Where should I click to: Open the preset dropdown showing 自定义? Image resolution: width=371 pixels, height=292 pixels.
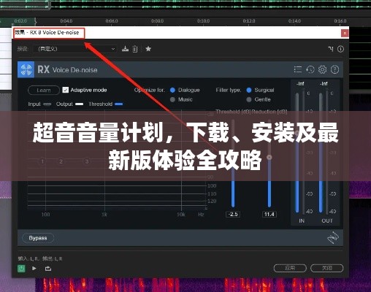(74, 49)
